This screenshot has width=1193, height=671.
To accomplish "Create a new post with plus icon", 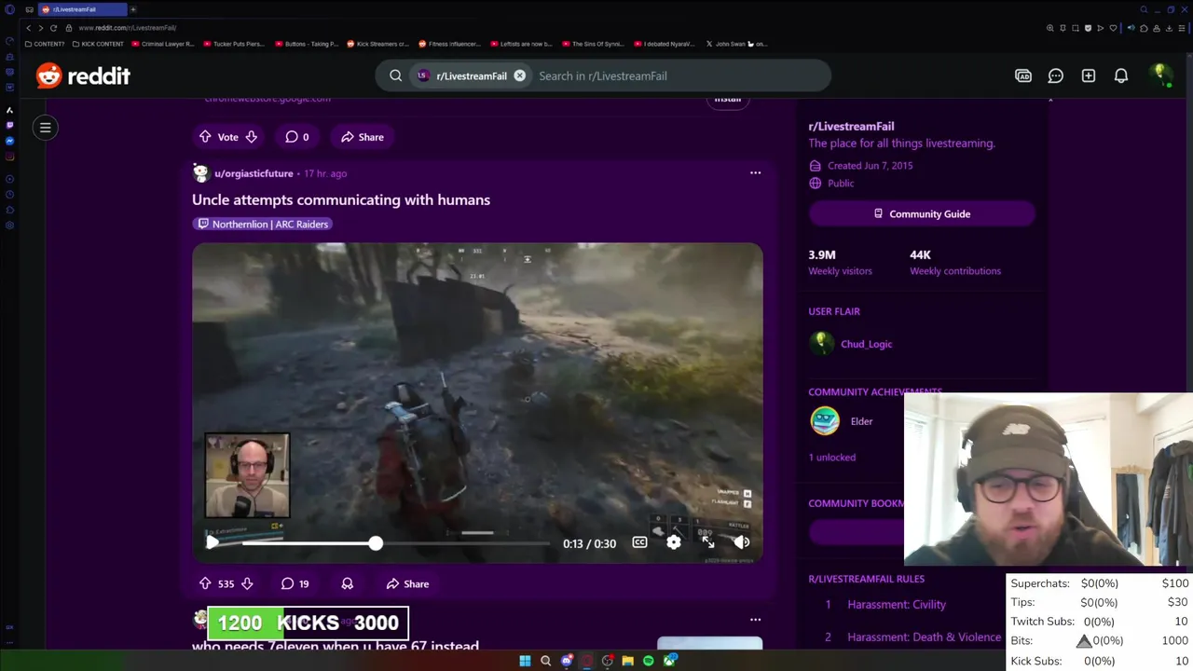I will coord(1089,75).
